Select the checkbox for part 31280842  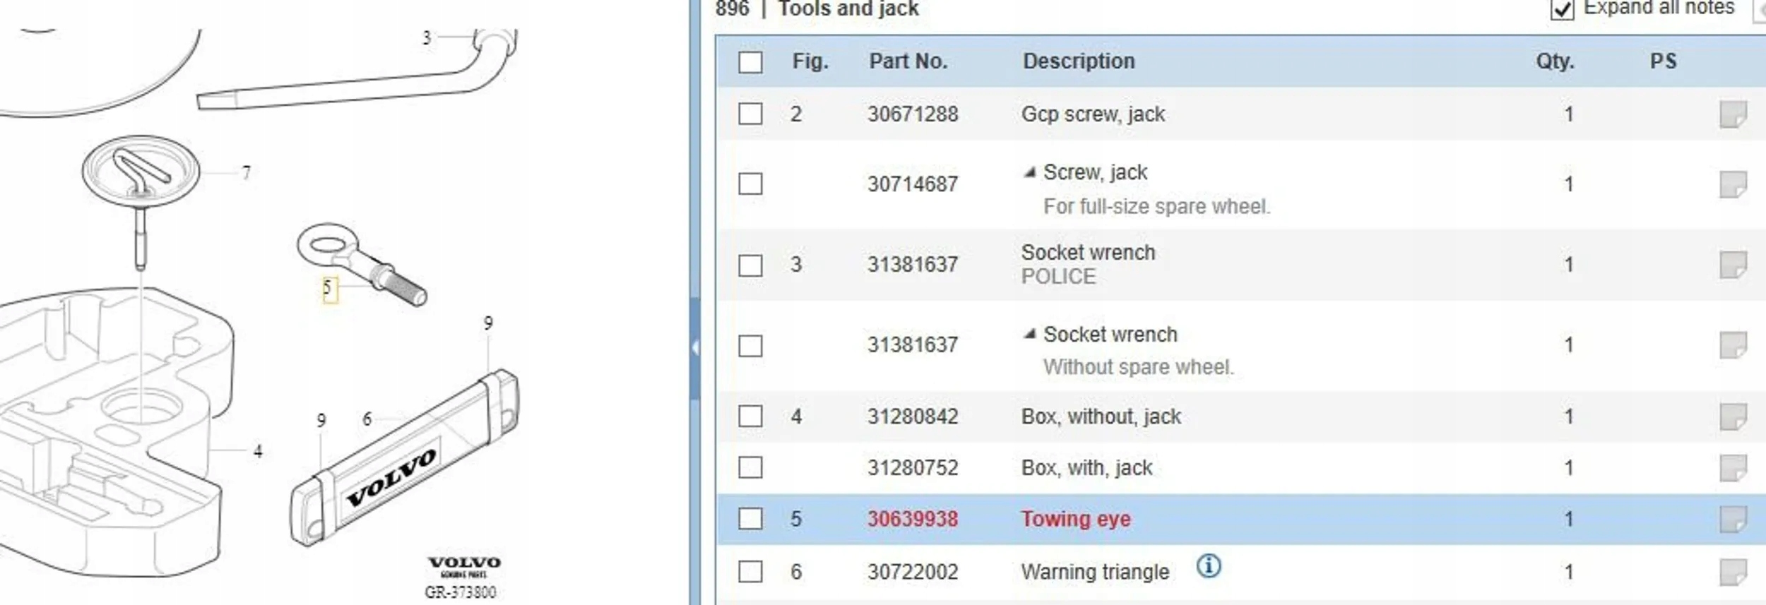click(750, 416)
